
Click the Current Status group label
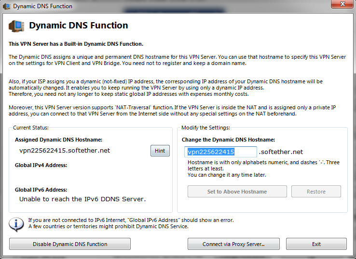point(31,128)
